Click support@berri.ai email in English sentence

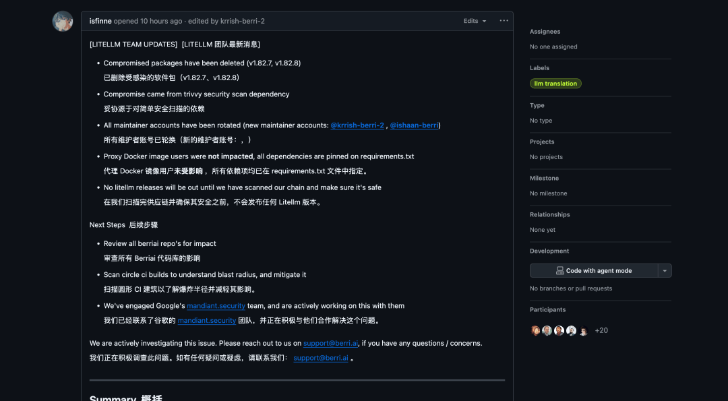(x=330, y=343)
